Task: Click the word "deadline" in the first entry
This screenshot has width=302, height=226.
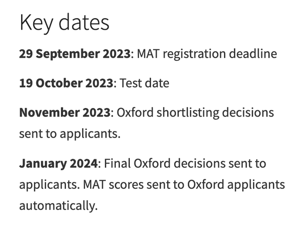Action: click(255, 54)
